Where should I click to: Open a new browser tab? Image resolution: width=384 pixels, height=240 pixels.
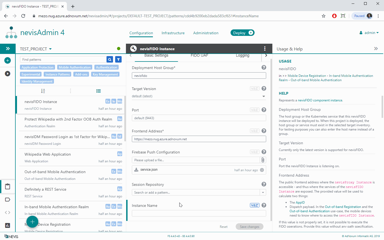click(x=73, y=6)
